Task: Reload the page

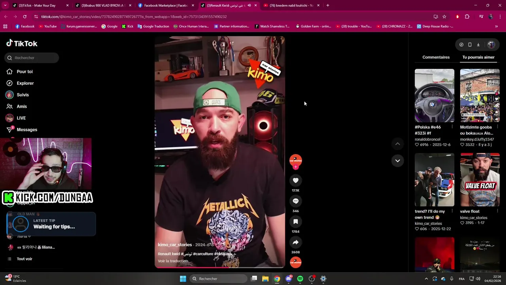Action: 25,17
